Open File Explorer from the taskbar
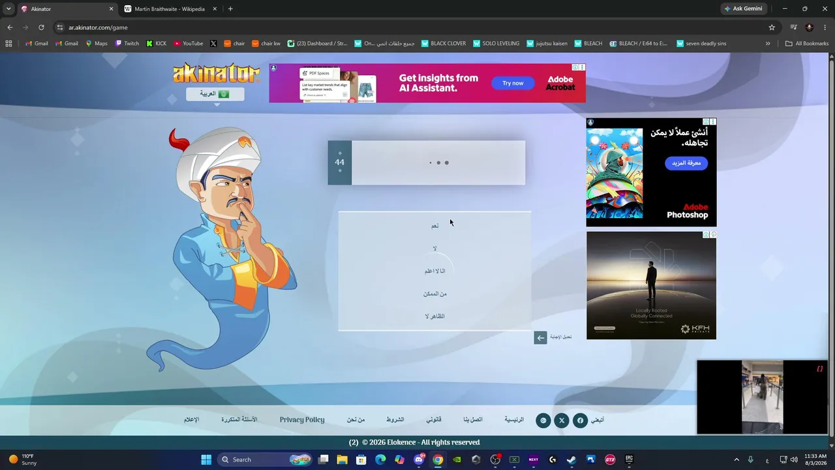835x470 pixels. coord(342,460)
